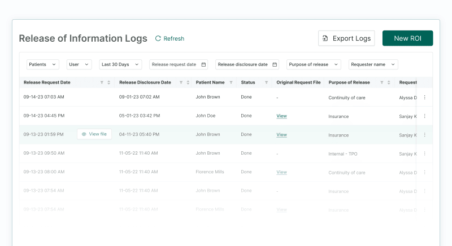Click calendar icon in Release request date field

click(203, 64)
